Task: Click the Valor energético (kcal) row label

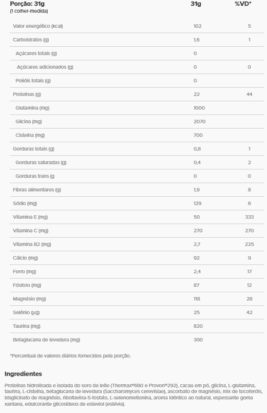Action: (x=38, y=26)
